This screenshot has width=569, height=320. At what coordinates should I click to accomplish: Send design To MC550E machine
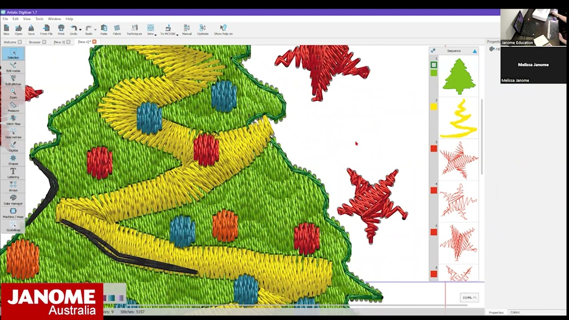point(168,29)
